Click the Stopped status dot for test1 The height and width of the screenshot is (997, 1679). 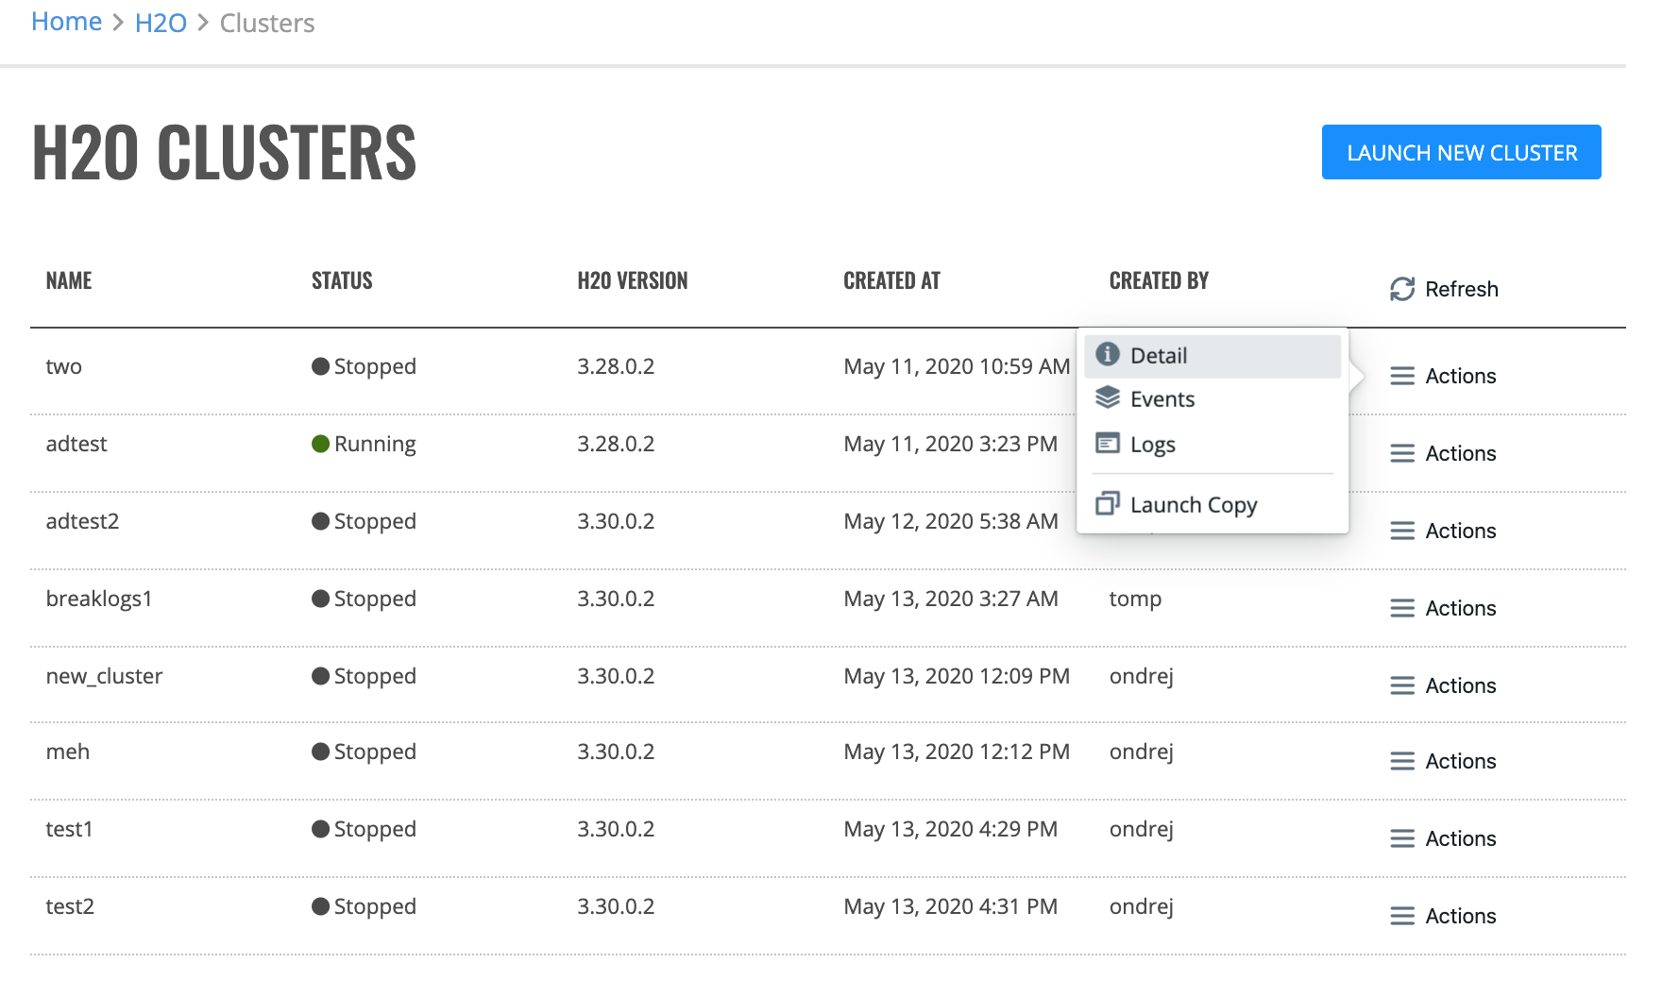(321, 829)
